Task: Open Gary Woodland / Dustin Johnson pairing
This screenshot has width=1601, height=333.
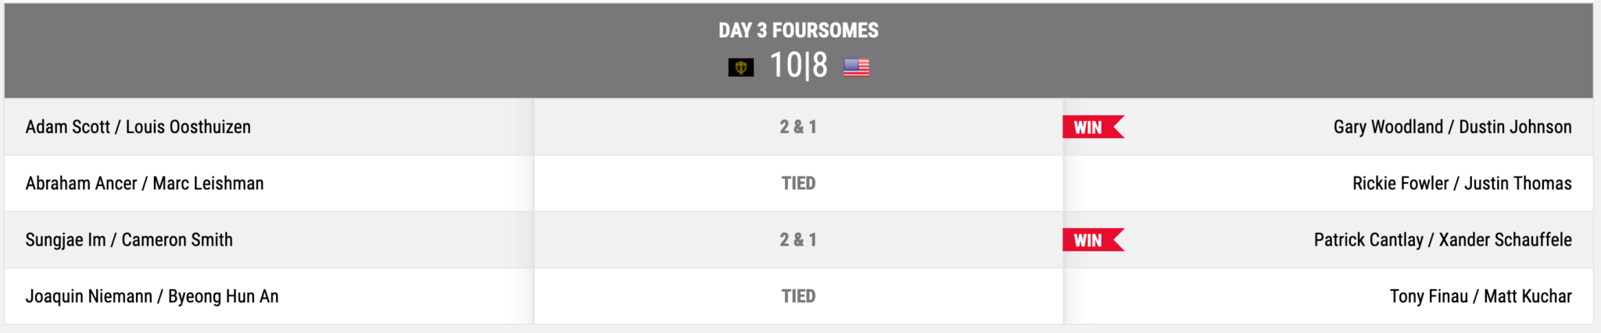Action: [x=1452, y=127]
